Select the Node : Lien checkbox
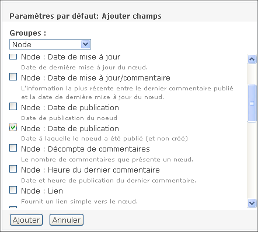The image size is (258, 232). pyautogui.click(x=13, y=190)
